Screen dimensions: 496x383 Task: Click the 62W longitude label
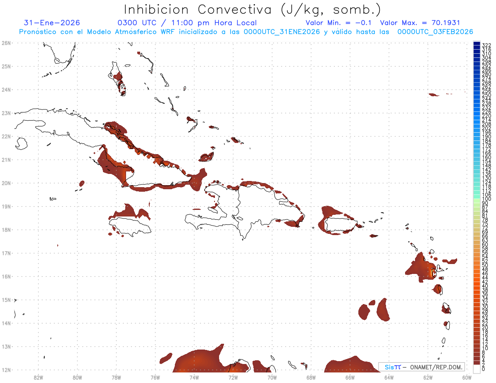428,377
